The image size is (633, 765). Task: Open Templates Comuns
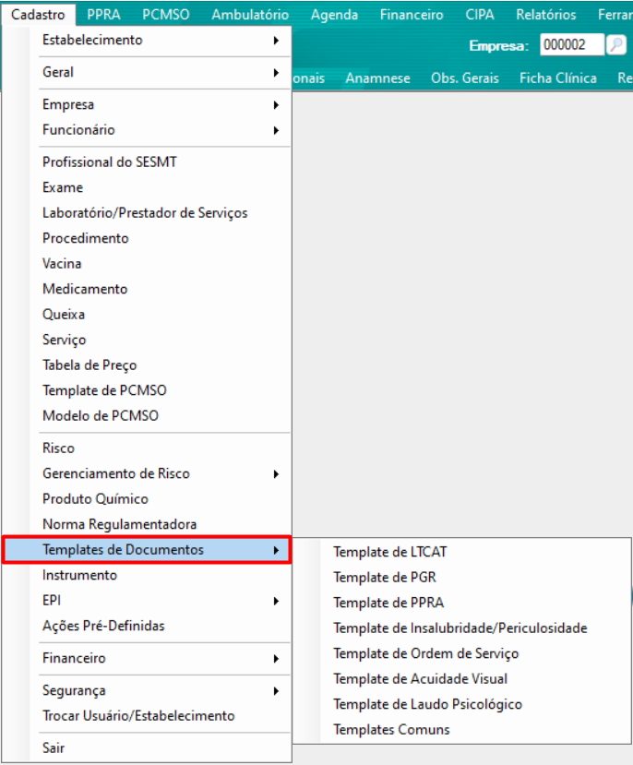(461, 729)
